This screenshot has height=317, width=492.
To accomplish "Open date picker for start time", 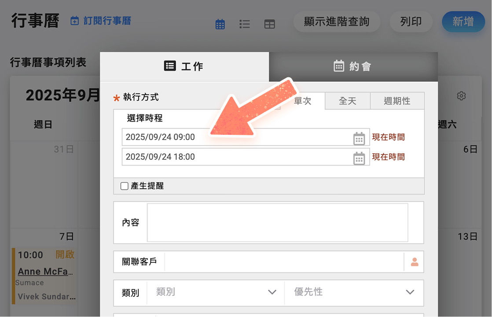I will (x=359, y=138).
